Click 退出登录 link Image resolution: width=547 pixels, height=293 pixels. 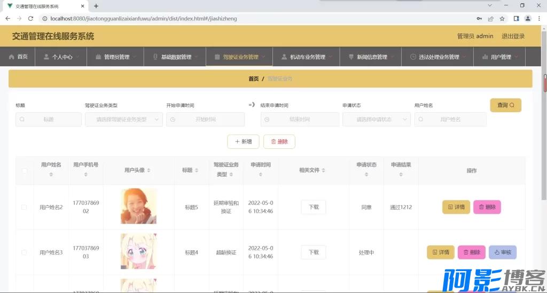(513, 36)
